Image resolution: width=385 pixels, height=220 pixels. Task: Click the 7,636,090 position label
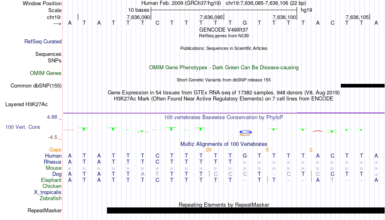coord(138,17)
